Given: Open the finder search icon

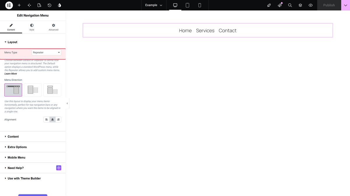Looking at the screenshot, I should (290, 5).
